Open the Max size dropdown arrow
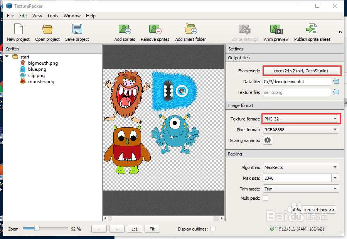 coord(335,178)
